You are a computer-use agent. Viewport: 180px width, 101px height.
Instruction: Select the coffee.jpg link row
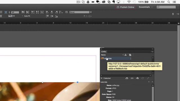(x=116, y=58)
